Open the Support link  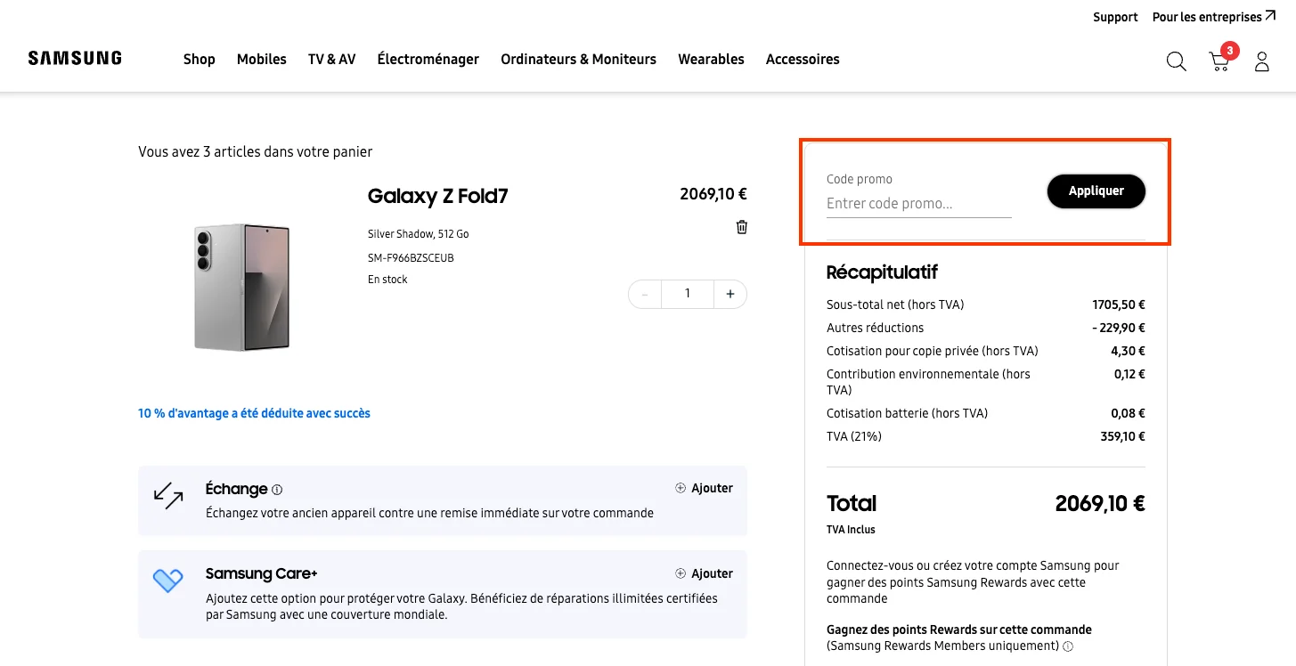coord(1115,17)
